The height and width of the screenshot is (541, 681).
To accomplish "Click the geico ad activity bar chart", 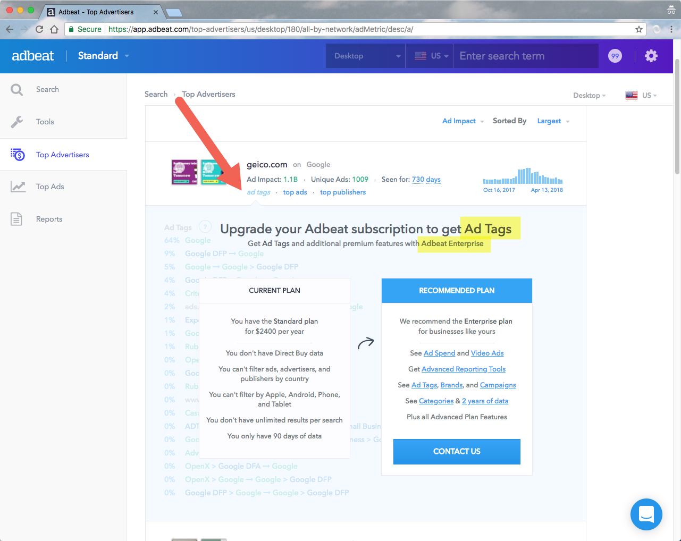I will coord(523,176).
